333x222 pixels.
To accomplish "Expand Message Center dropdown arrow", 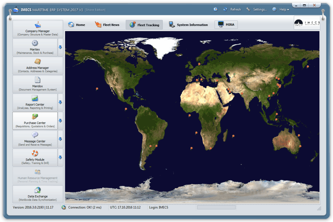I will [x=60, y=139].
